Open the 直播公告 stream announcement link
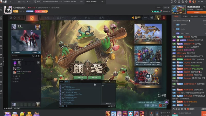 [x=167, y=11]
